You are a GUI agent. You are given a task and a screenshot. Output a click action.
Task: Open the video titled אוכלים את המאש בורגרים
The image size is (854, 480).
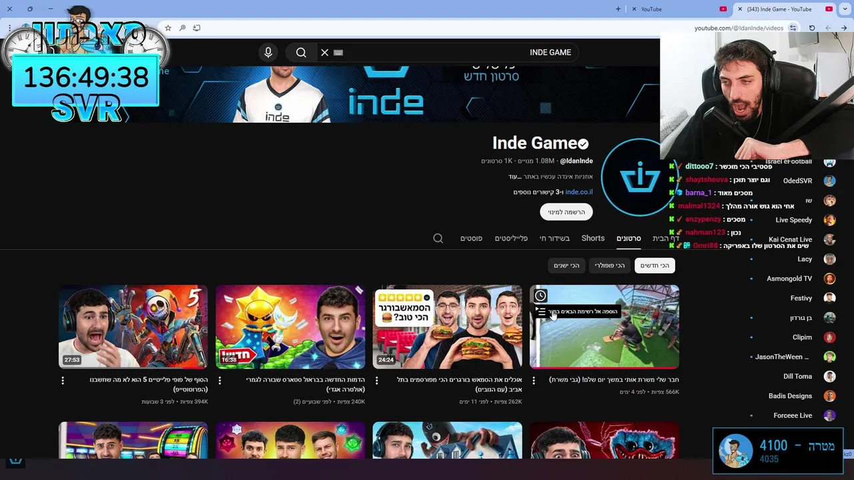tap(459, 384)
